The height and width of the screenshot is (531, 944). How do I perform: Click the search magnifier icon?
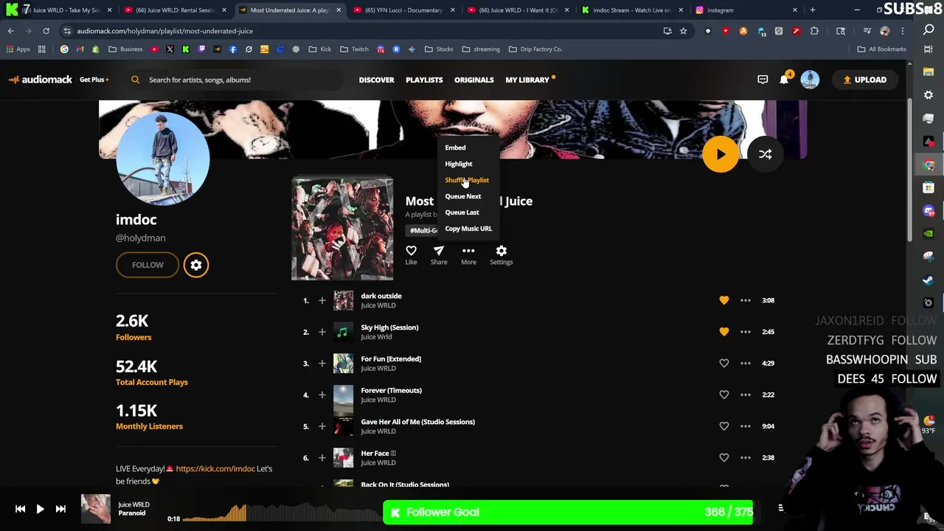[135, 80]
